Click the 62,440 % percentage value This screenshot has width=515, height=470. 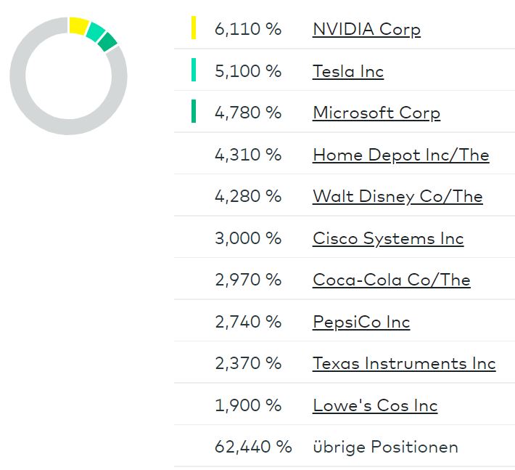253,447
